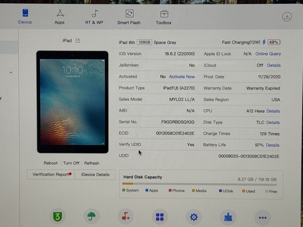Click the ECID value 0013058C01E2402E
303x227 pixels.
[175, 133]
